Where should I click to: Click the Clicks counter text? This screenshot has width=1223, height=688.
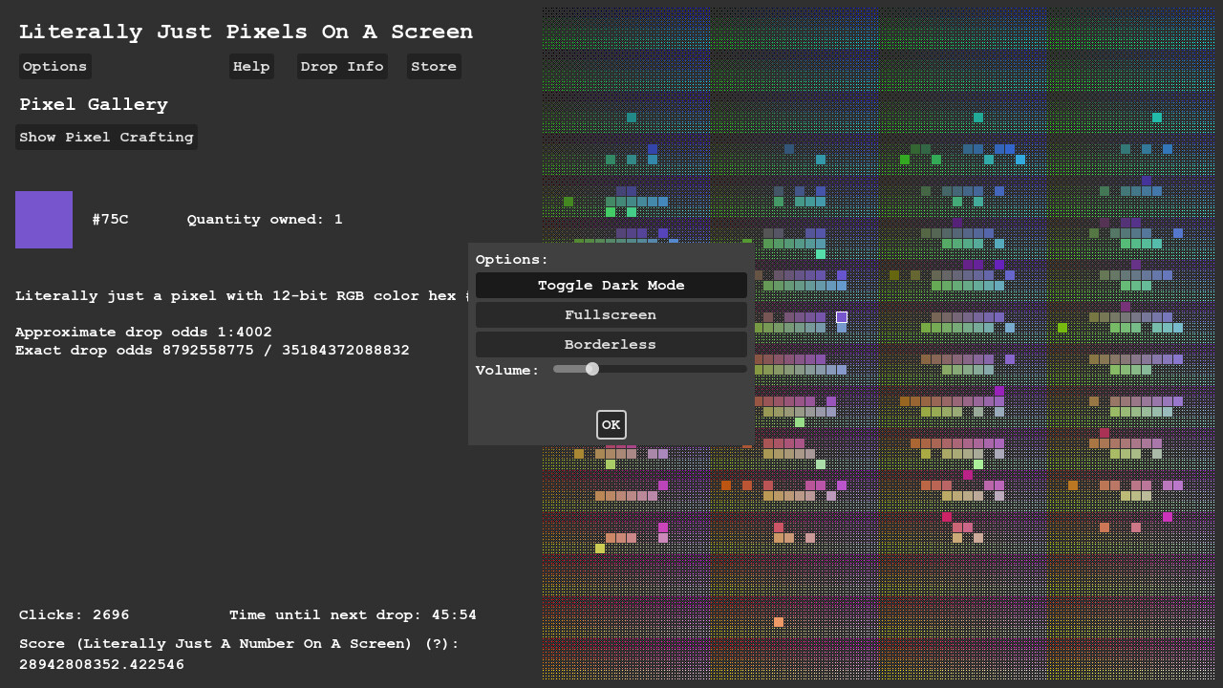74,614
